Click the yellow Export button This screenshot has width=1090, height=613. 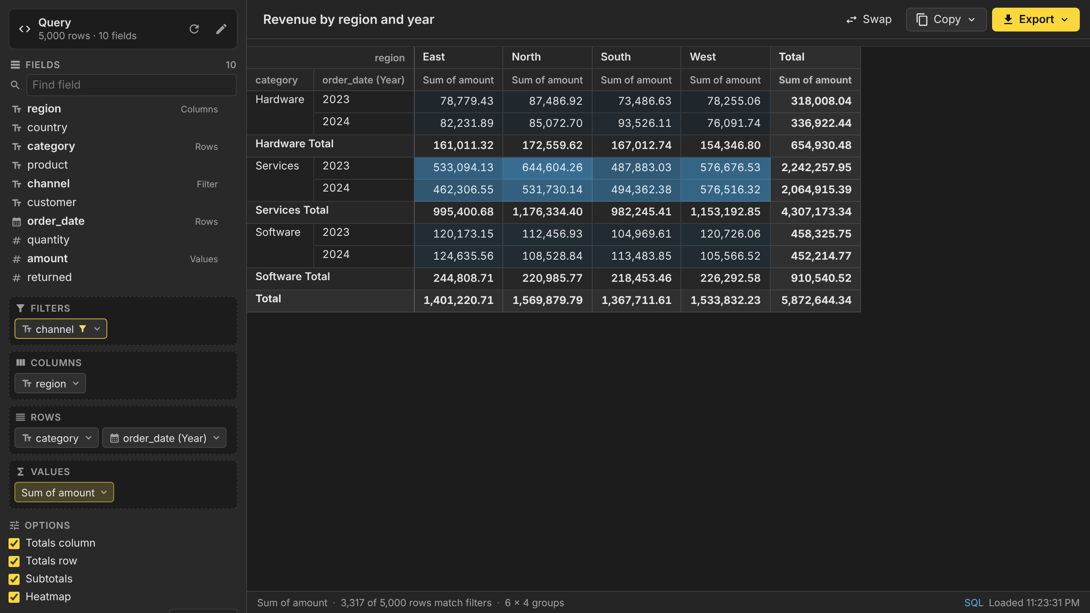[x=1035, y=20]
